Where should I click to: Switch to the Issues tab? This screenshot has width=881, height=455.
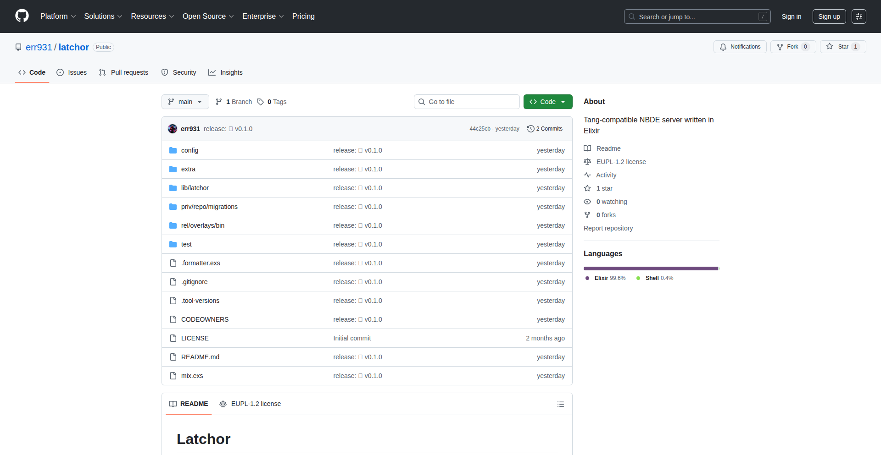pyautogui.click(x=72, y=72)
